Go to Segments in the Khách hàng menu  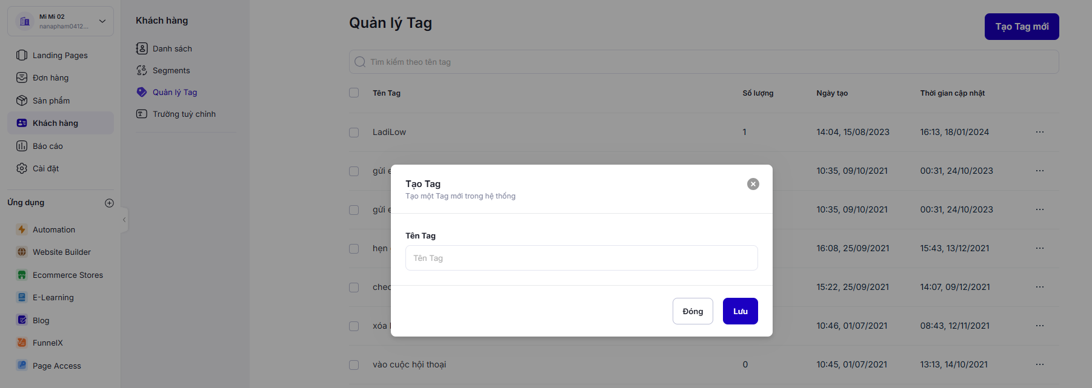pyautogui.click(x=171, y=70)
